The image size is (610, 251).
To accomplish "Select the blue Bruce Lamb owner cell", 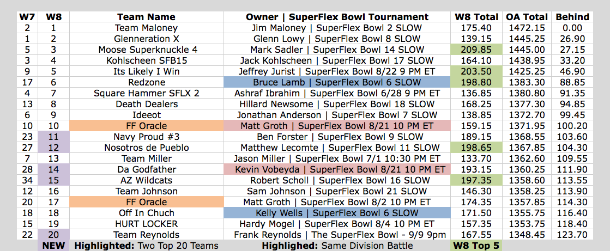I will (337, 82).
